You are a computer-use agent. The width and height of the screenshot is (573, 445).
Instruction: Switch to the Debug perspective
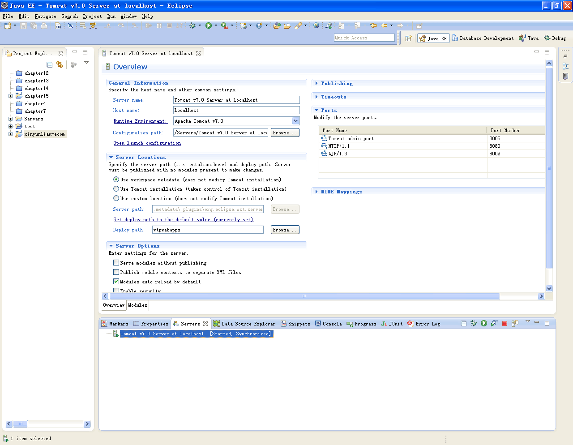pos(555,38)
